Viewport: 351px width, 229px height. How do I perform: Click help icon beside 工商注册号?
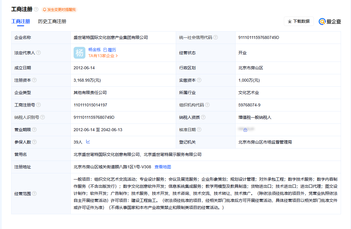(x=39, y=105)
